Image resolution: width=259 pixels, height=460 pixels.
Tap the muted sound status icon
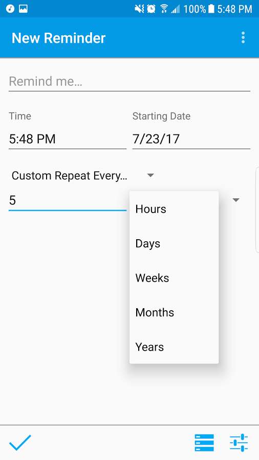pos(139,9)
